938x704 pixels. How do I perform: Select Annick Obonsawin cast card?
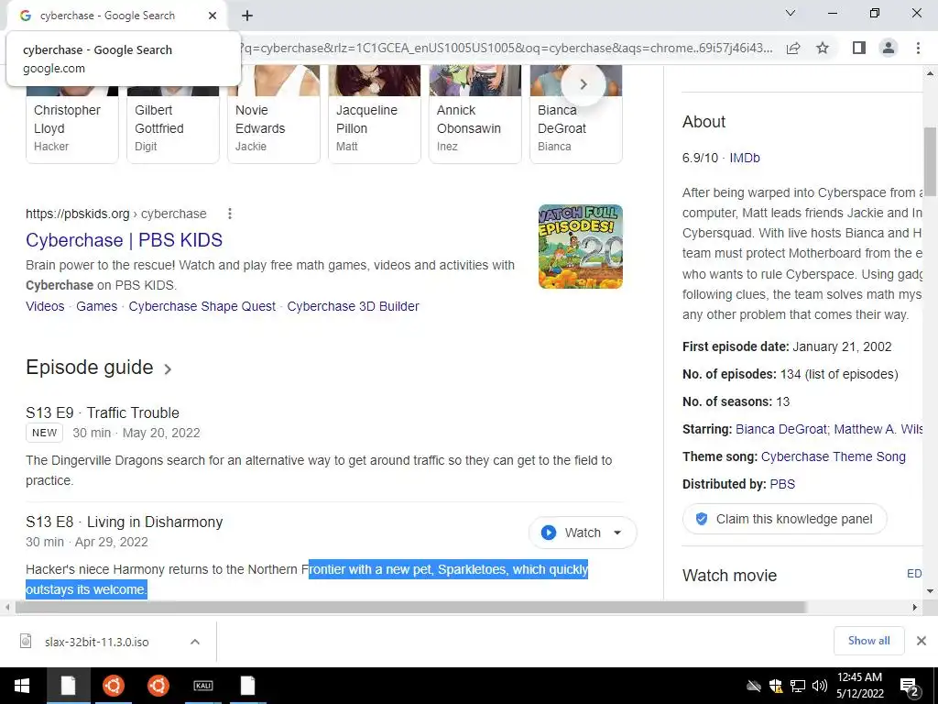(x=475, y=114)
